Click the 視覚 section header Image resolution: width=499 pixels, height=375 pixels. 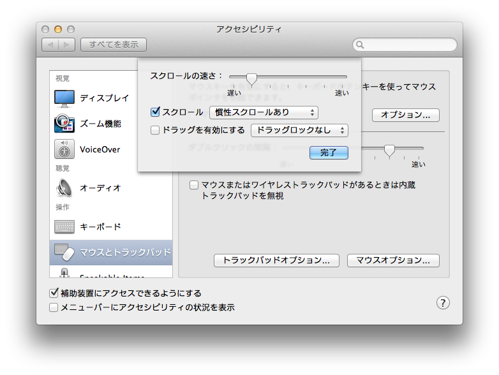63,78
